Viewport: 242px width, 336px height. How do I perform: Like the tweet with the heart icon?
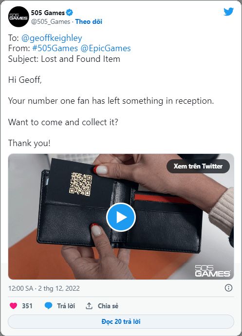[x=13, y=306]
